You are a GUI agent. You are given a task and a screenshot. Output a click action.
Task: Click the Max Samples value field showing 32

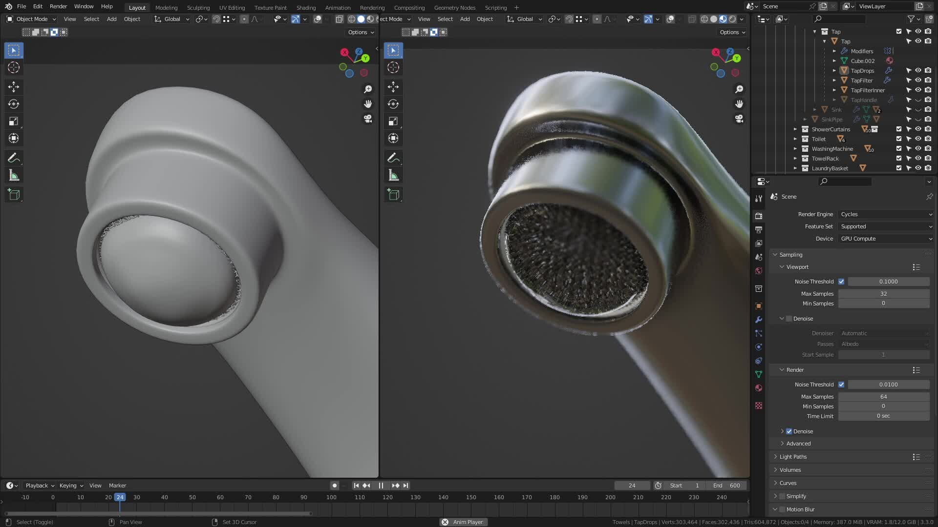pos(884,293)
